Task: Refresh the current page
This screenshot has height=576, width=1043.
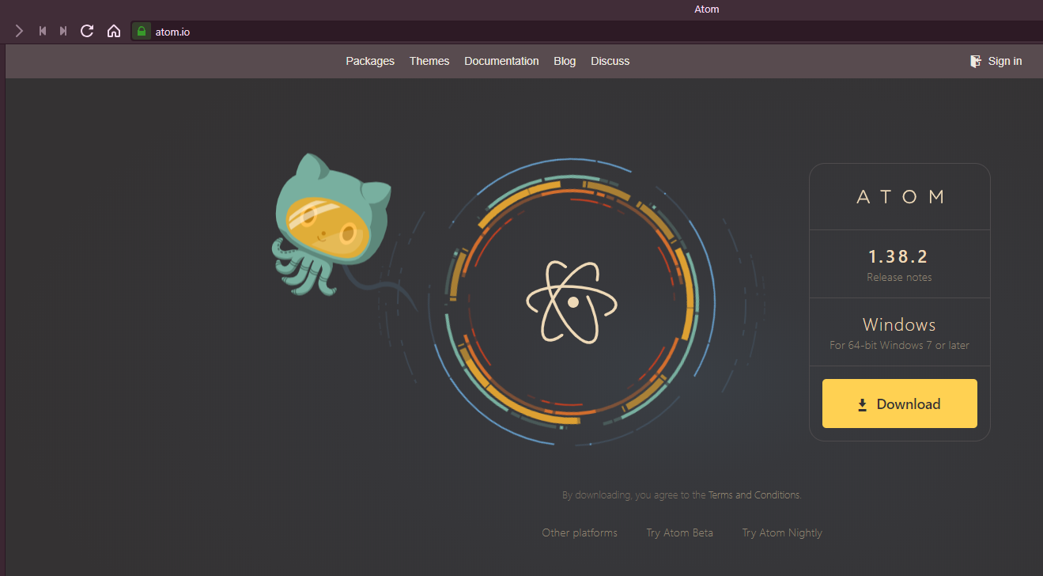Action: (87, 31)
